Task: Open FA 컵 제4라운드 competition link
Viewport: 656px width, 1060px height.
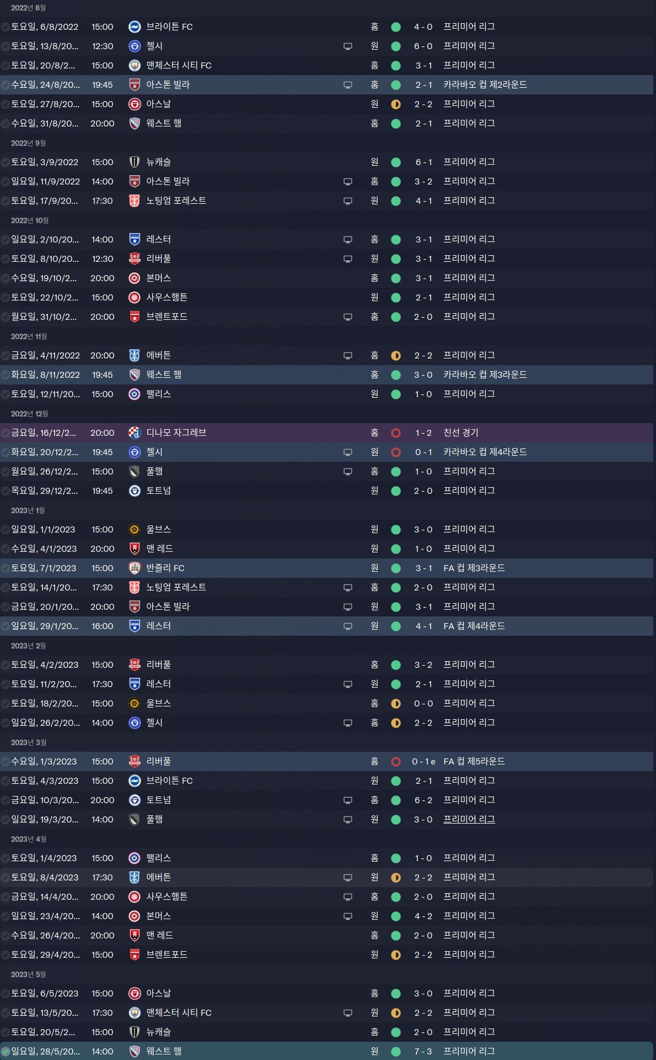Action: [x=474, y=626]
